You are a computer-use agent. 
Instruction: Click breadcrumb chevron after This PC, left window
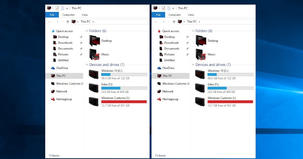[93, 22]
